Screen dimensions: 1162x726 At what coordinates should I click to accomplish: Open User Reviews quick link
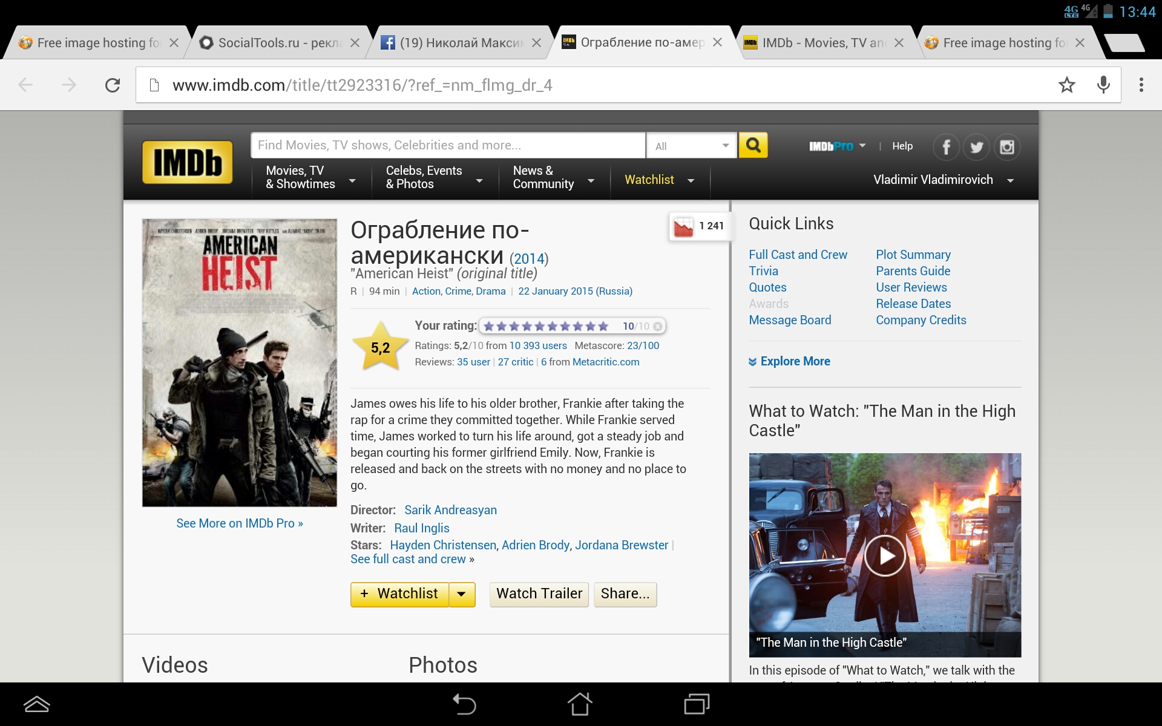[x=911, y=287]
